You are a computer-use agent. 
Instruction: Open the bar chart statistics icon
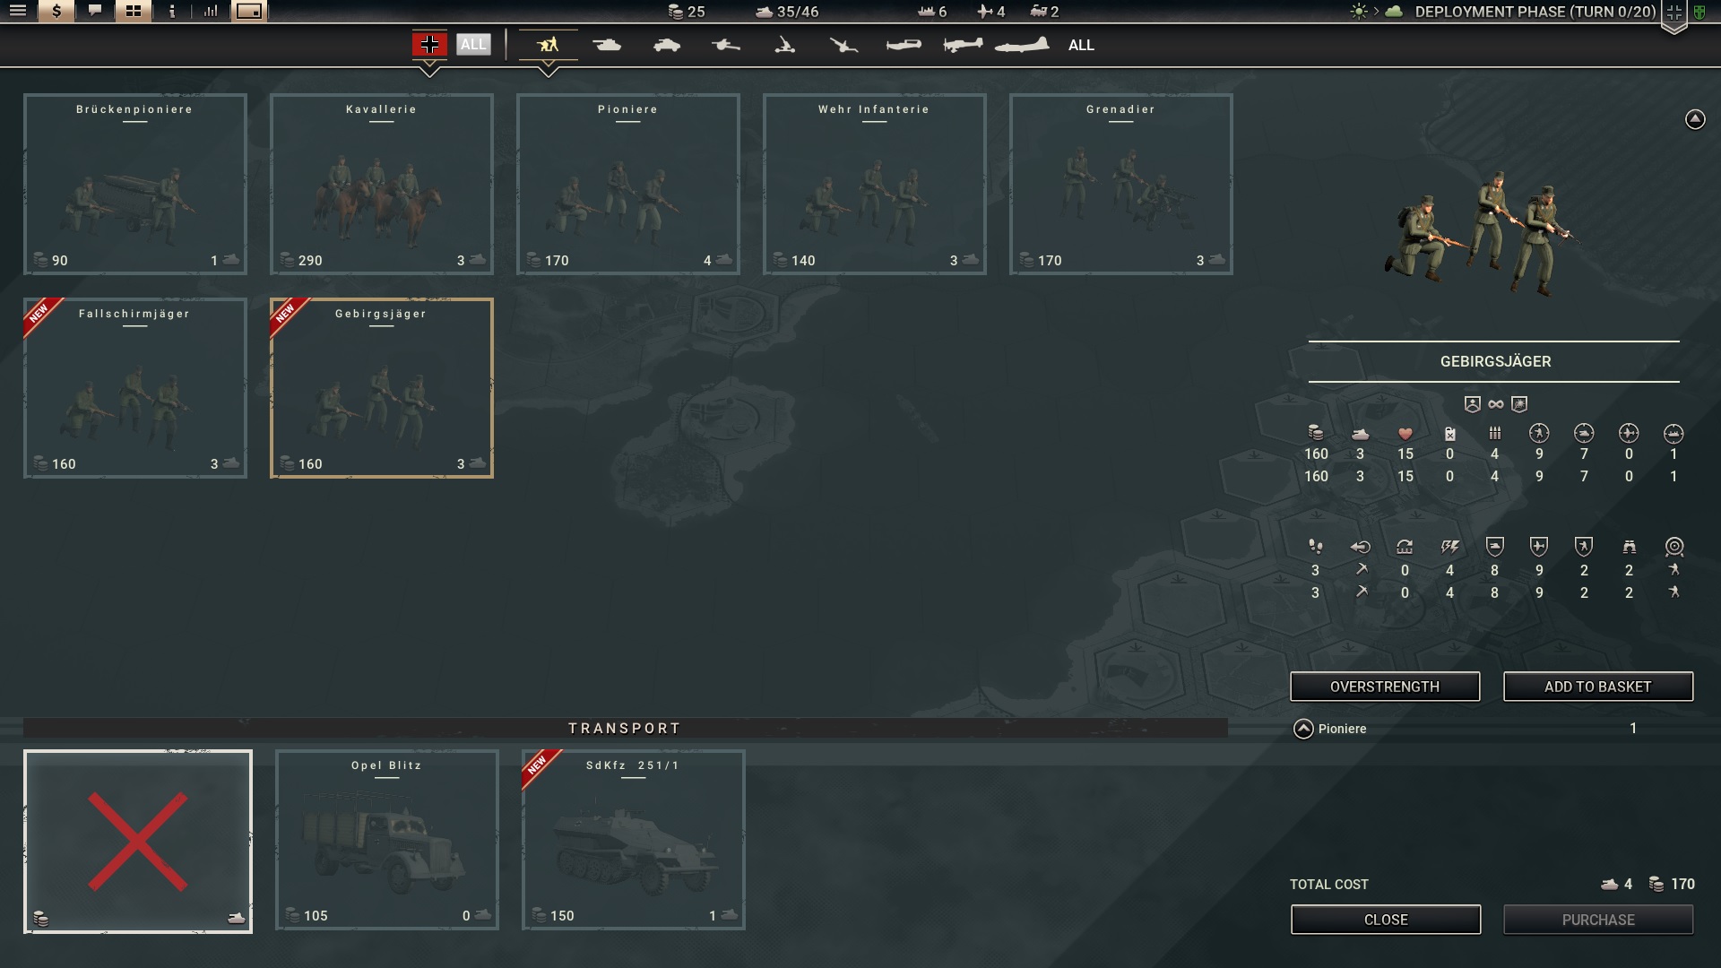(x=211, y=12)
